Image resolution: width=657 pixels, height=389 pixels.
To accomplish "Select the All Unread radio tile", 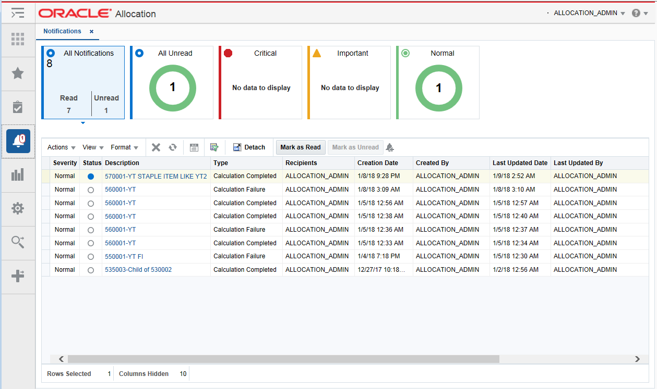I will pyautogui.click(x=139, y=53).
